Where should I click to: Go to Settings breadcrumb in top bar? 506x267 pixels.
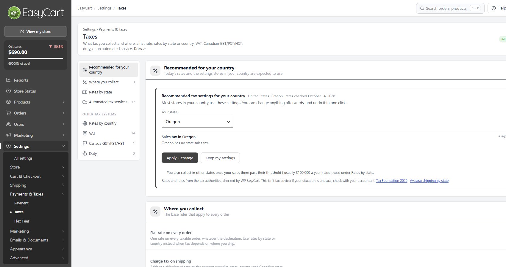(104, 8)
